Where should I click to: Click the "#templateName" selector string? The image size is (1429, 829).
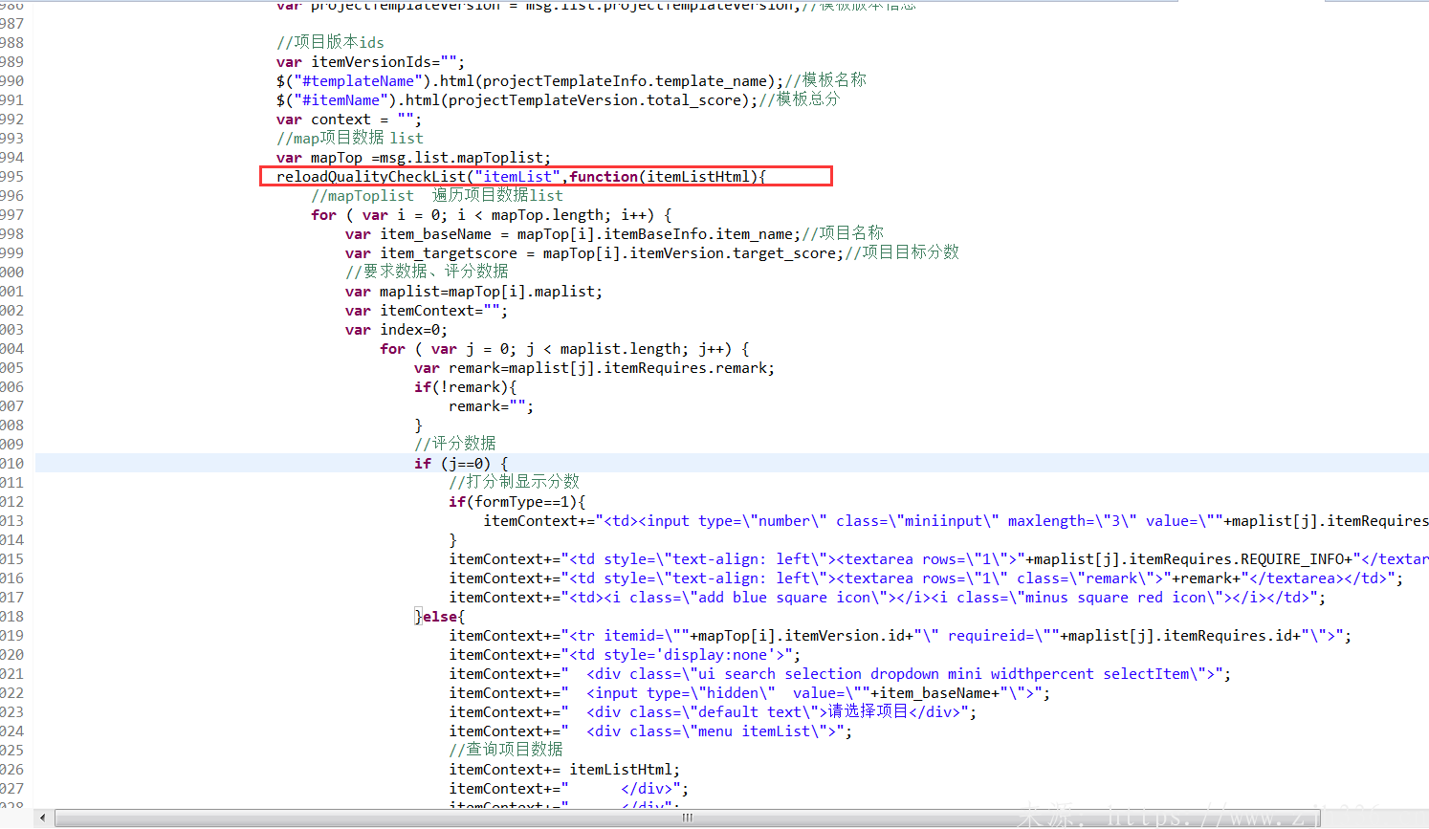(359, 80)
